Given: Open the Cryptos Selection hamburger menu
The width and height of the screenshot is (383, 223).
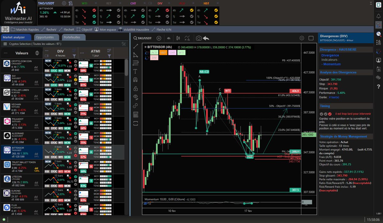Looking at the screenshot, I should click(5, 44).
